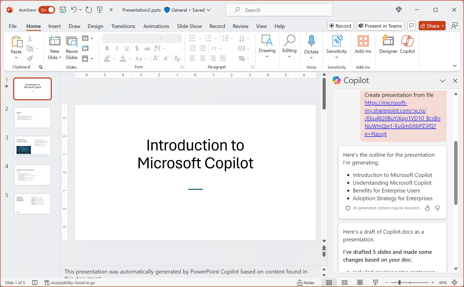Select slide 3 thumbnail
Screen dimensions: 464x287
coord(32,146)
